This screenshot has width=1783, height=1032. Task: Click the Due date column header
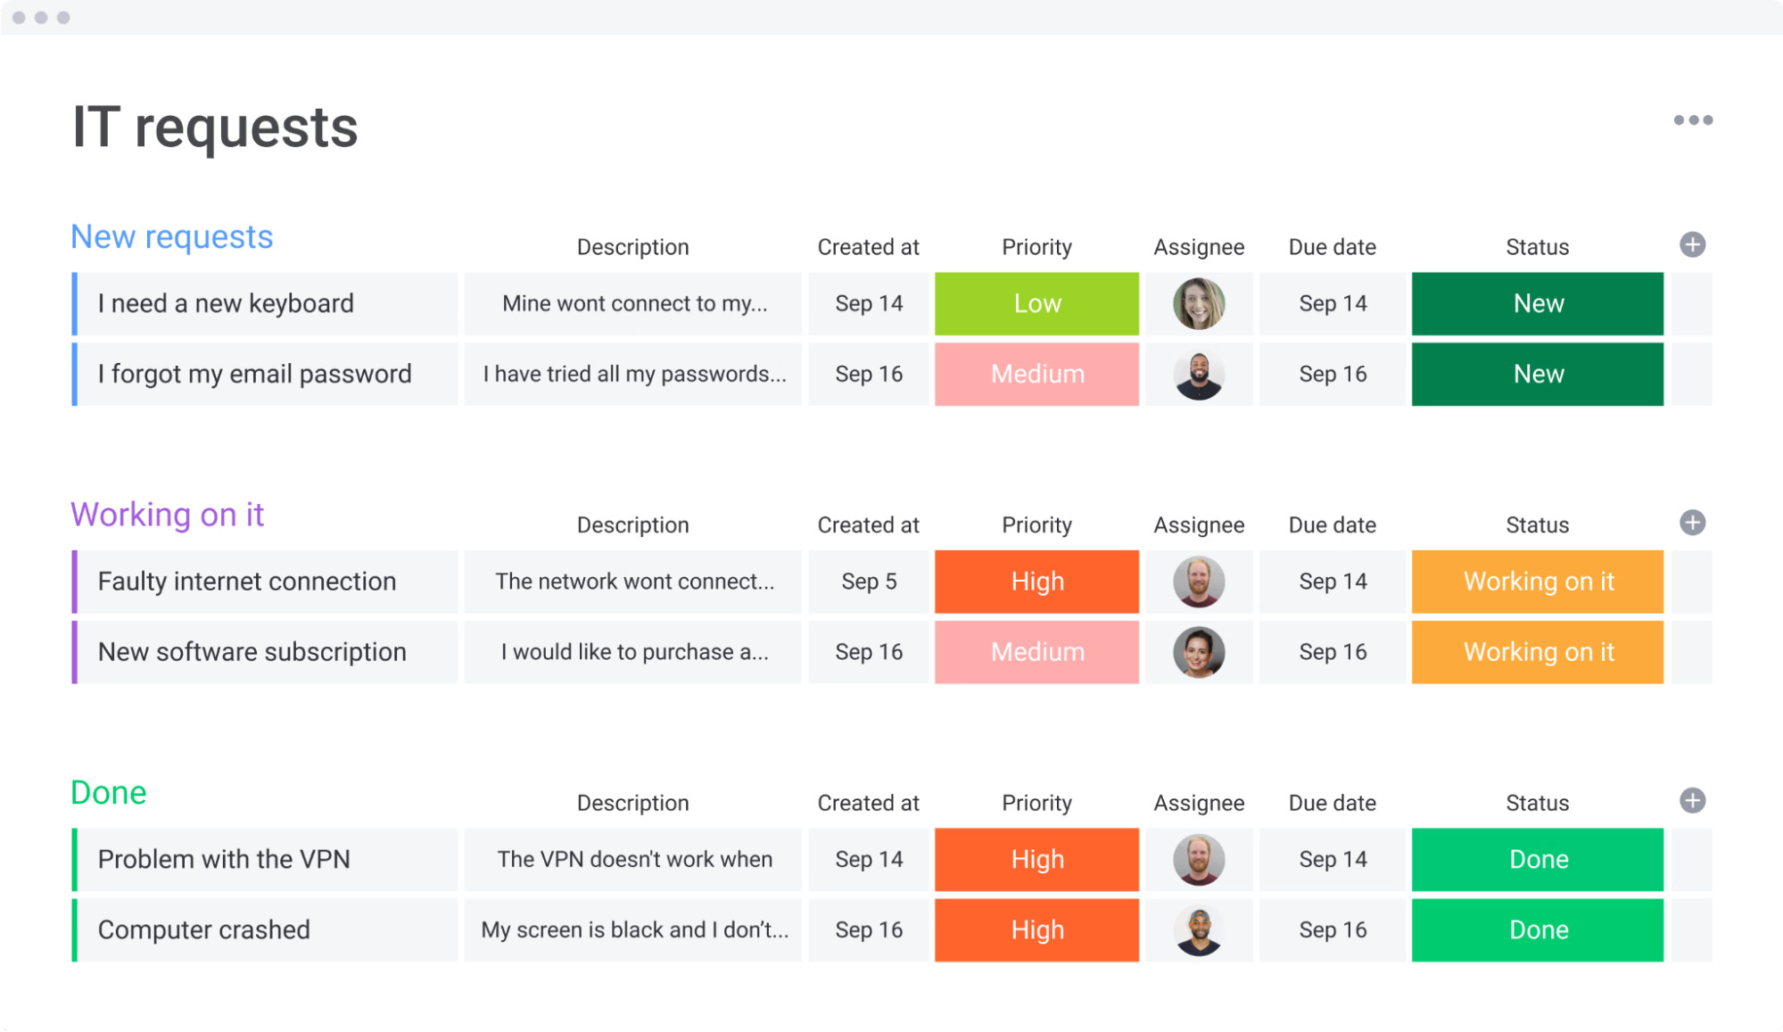click(x=1331, y=246)
